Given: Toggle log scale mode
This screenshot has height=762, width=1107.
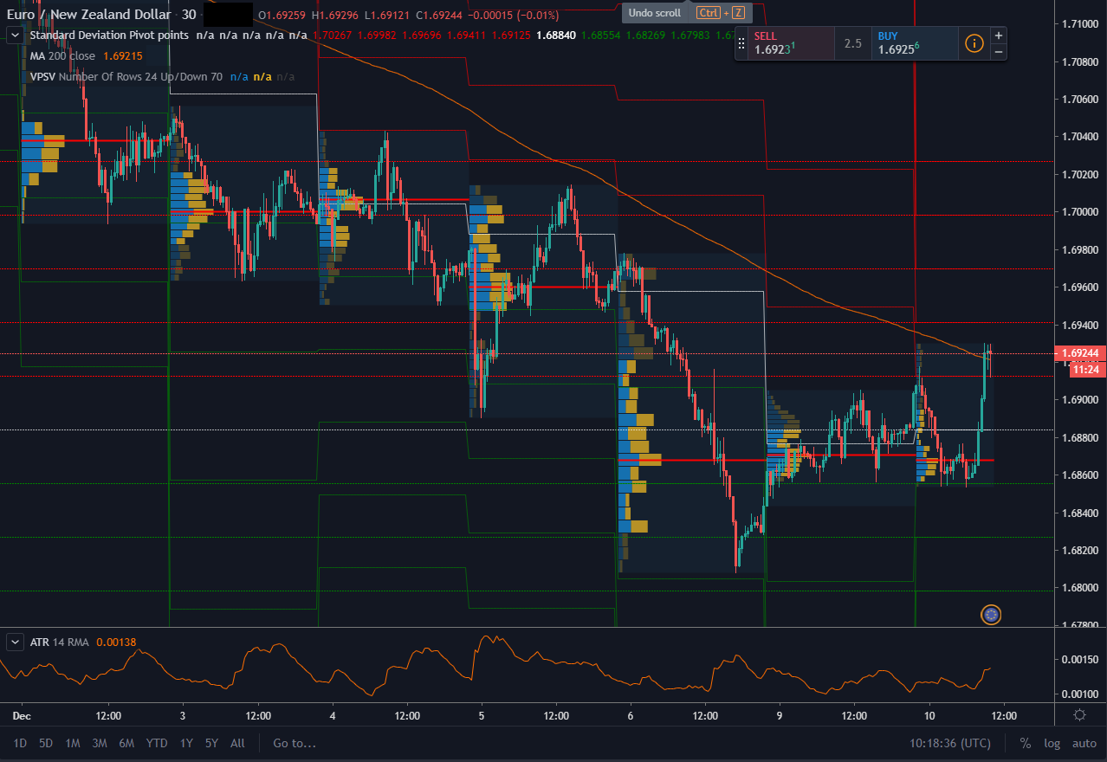Looking at the screenshot, I should [1052, 743].
